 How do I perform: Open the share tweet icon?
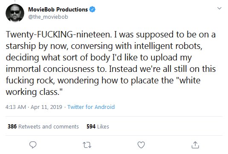point(195,145)
